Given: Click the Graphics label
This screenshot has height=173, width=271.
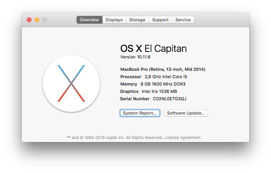Looking at the screenshot, I should (129, 91).
